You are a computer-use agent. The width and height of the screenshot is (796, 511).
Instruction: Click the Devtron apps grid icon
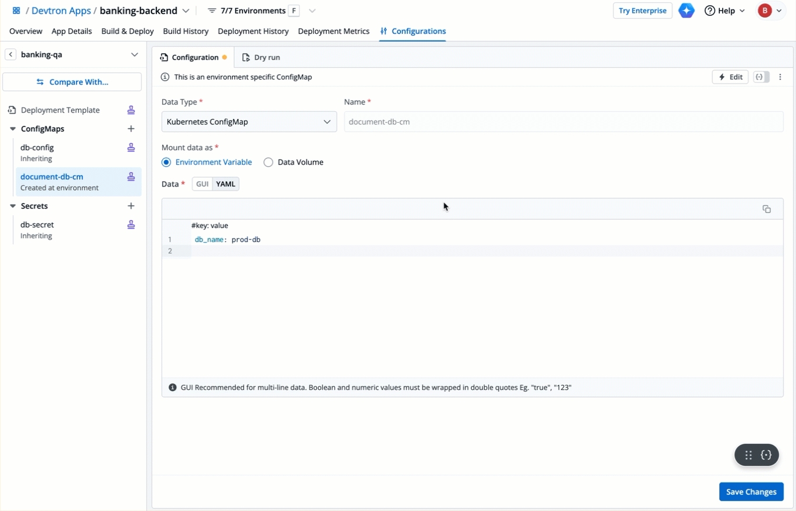[x=16, y=11]
